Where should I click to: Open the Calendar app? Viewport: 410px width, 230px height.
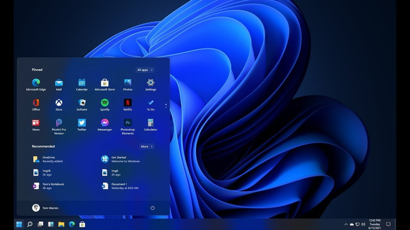point(82,85)
